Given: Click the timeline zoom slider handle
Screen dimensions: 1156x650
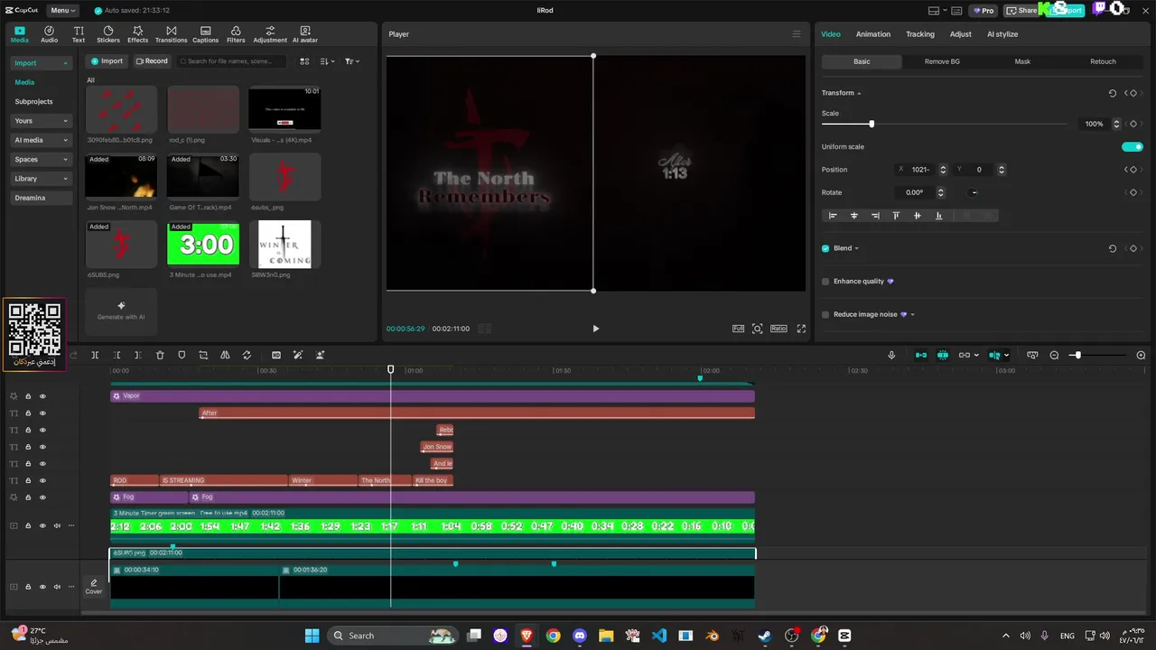Looking at the screenshot, I should pos(1077,356).
